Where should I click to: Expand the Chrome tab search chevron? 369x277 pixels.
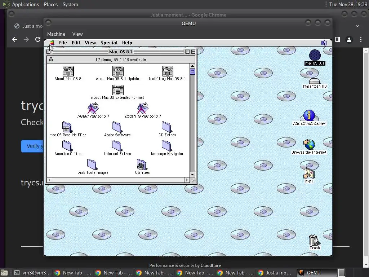tap(357, 26)
